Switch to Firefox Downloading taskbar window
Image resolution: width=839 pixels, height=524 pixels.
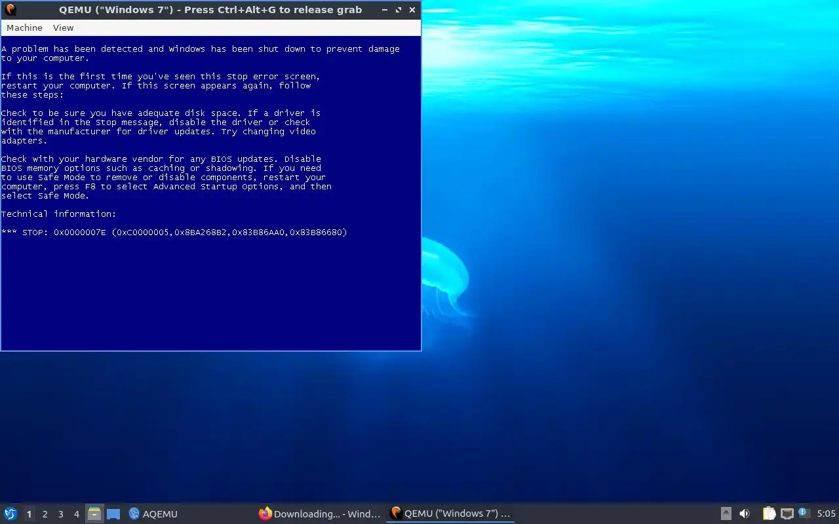[319, 514]
